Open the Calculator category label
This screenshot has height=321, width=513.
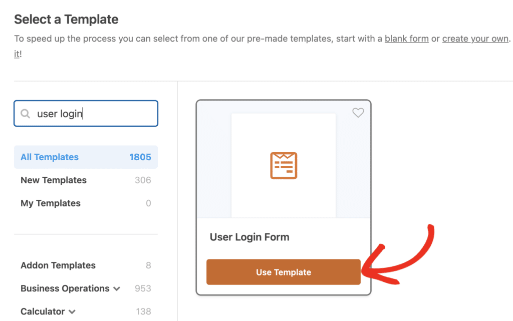[x=43, y=311]
